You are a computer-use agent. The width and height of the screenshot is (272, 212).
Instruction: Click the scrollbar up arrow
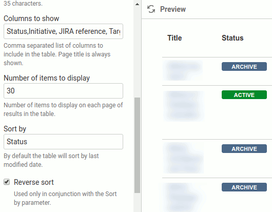tap(137, 4)
